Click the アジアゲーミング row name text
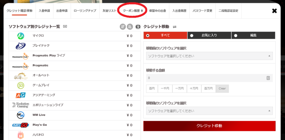Screen dimensions: 285x140 [44, 95]
